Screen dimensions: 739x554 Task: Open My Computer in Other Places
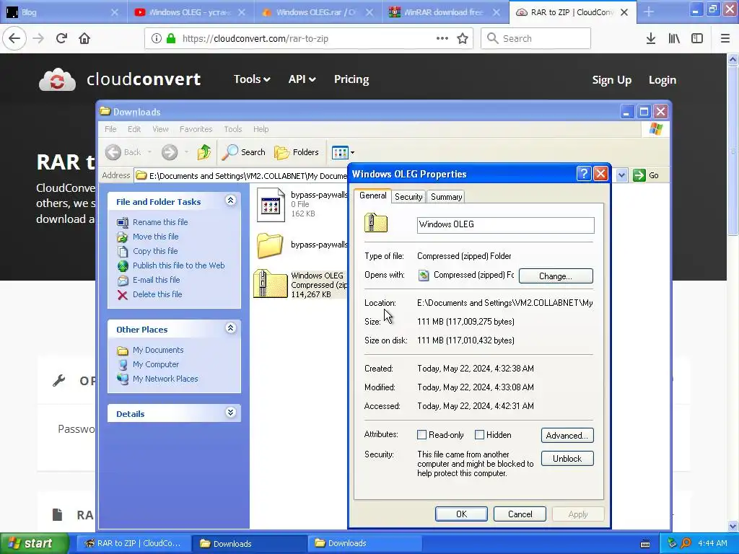pos(156,364)
